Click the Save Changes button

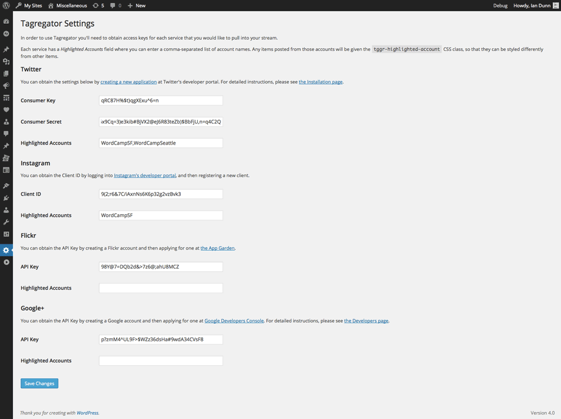click(x=39, y=383)
